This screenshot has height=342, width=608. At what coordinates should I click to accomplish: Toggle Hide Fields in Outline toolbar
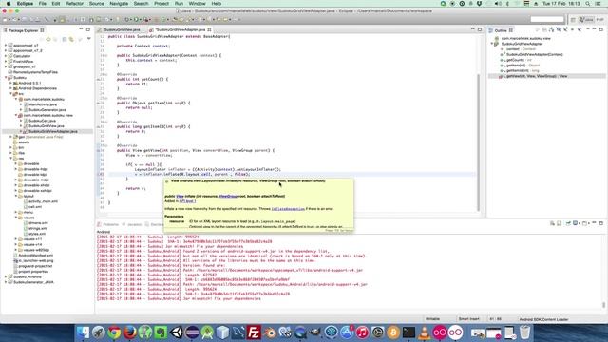559,29
